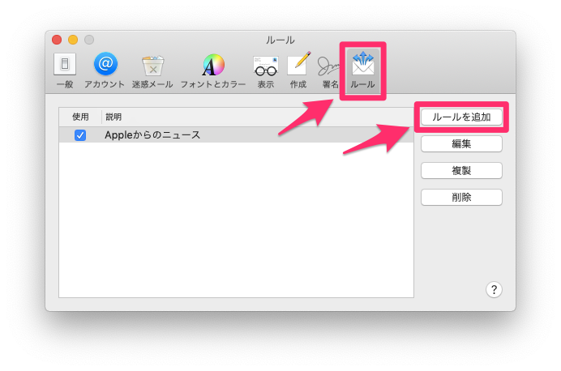Open the フォントとカラー pane
Screen dimensions: 561x371
[213, 70]
